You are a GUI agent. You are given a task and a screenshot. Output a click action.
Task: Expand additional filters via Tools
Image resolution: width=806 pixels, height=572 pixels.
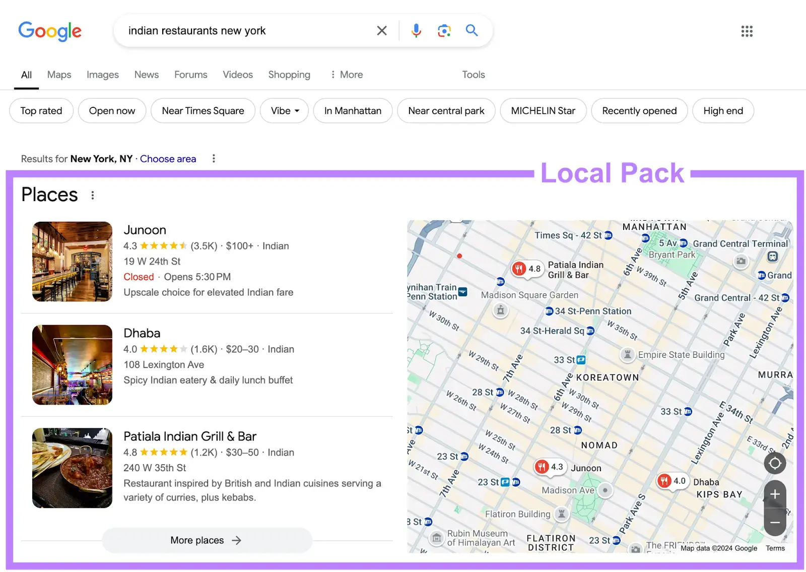point(473,75)
